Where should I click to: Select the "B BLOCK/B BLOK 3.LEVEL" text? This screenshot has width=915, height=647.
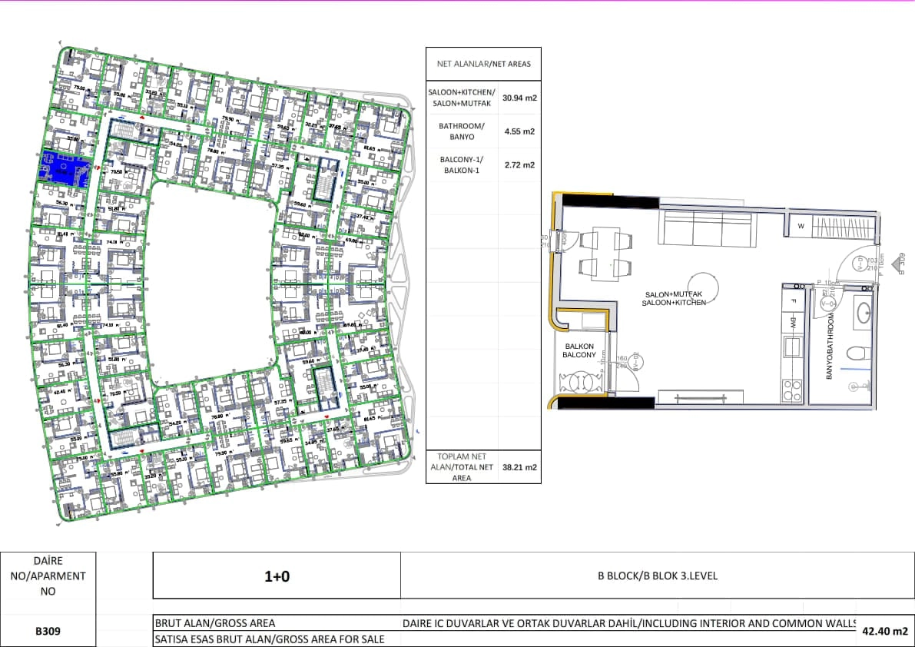(658, 576)
